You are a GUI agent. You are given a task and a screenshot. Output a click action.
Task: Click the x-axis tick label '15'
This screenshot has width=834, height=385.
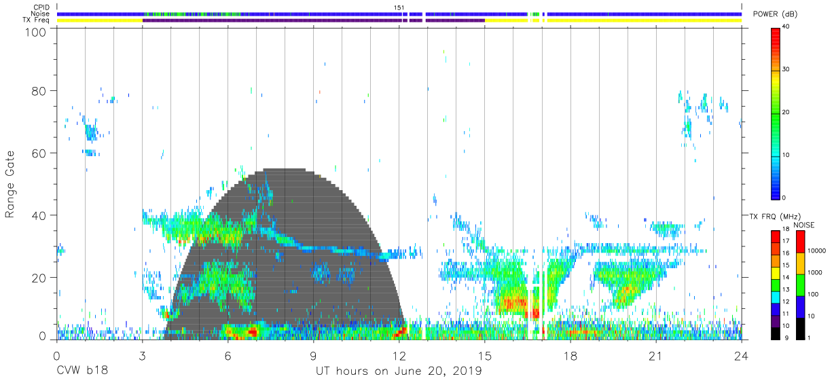point(484,356)
